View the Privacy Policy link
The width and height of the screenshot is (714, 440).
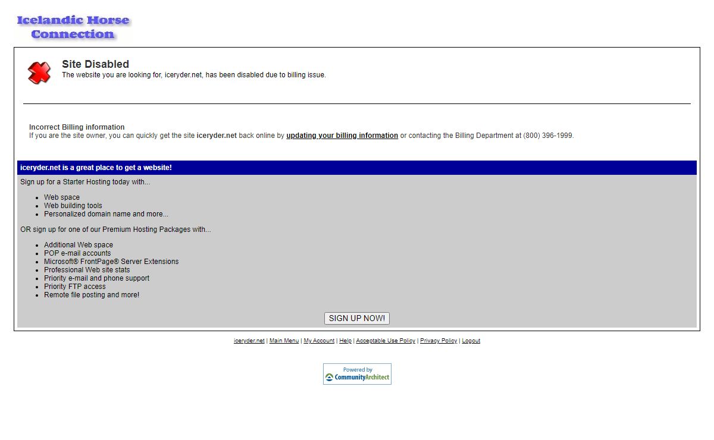439,341
